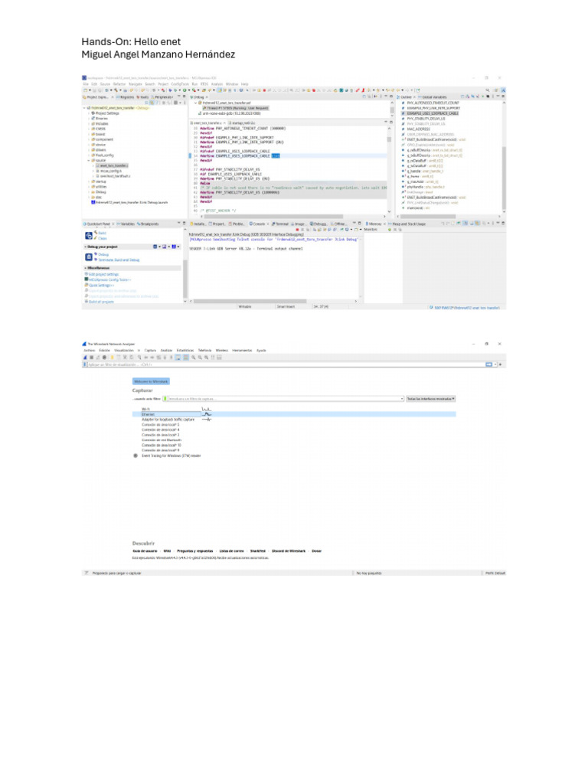Click Quickstart build project large icon
The width and height of the screenshot is (588, 784).
[x=89, y=236]
